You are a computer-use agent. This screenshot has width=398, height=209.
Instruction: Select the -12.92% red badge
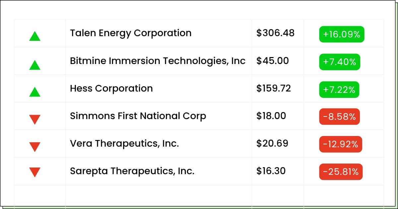click(x=341, y=144)
